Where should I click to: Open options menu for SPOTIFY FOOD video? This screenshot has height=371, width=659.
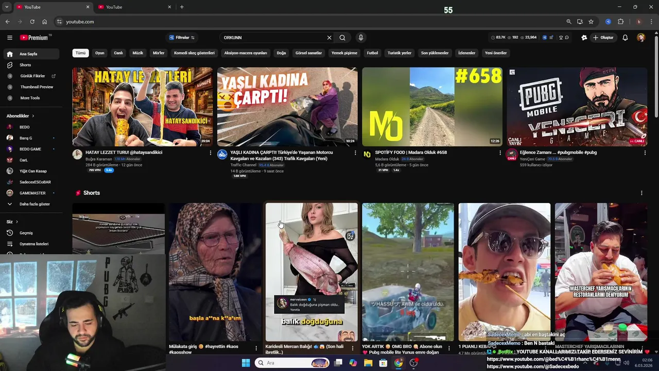click(x=500, y=153)
